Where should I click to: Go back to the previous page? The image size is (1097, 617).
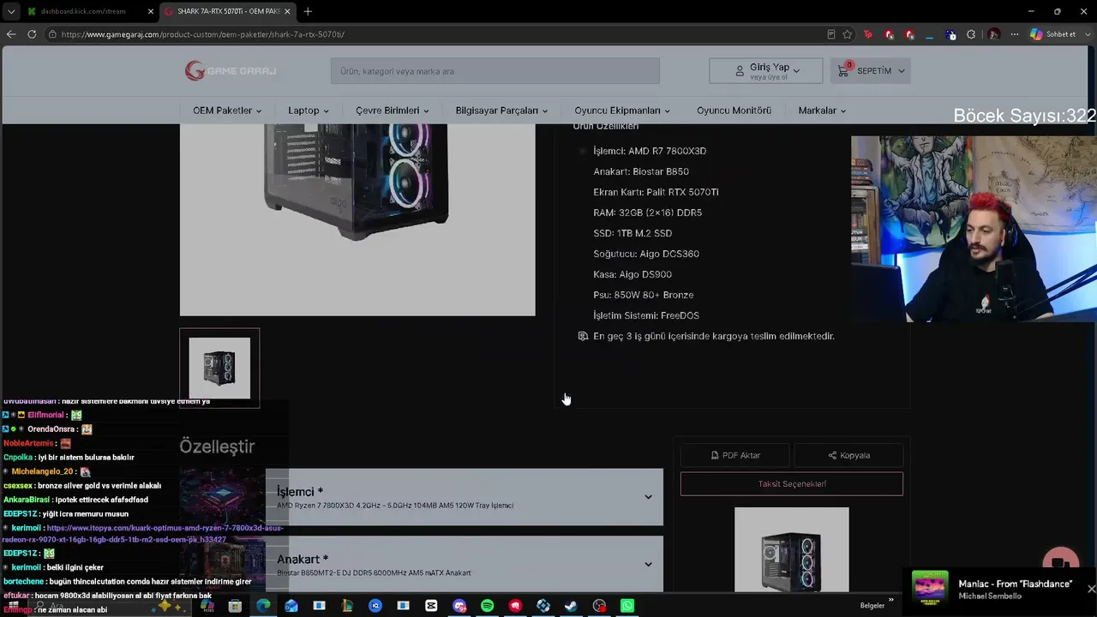11,34
